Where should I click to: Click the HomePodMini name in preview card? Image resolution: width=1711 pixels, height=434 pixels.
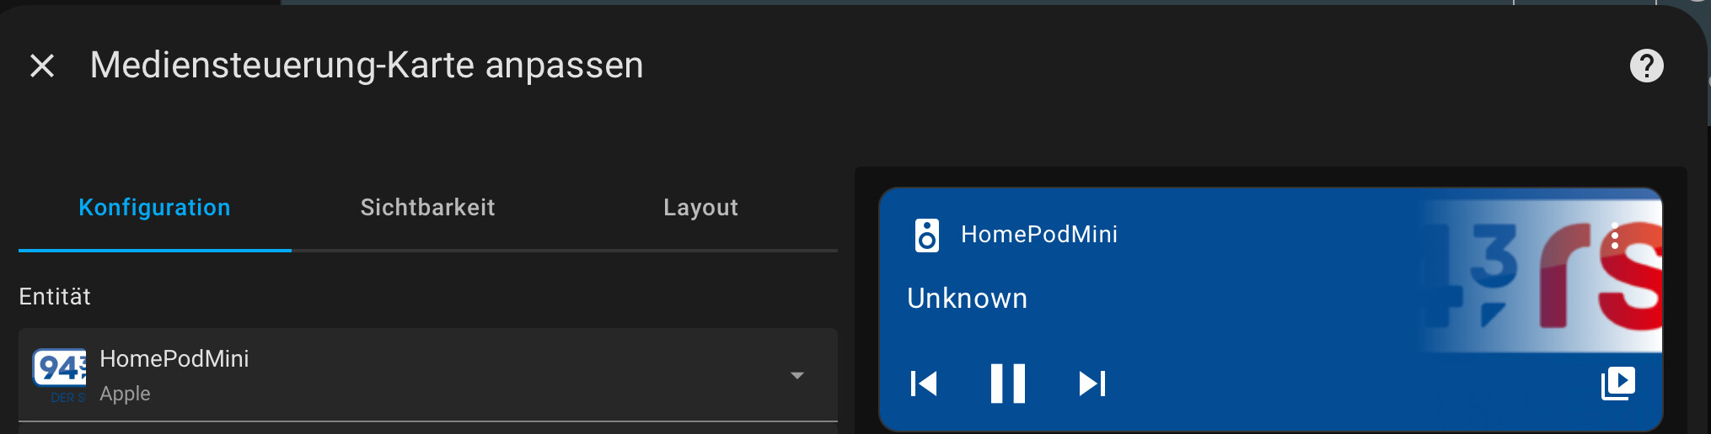pos(1038,235)
